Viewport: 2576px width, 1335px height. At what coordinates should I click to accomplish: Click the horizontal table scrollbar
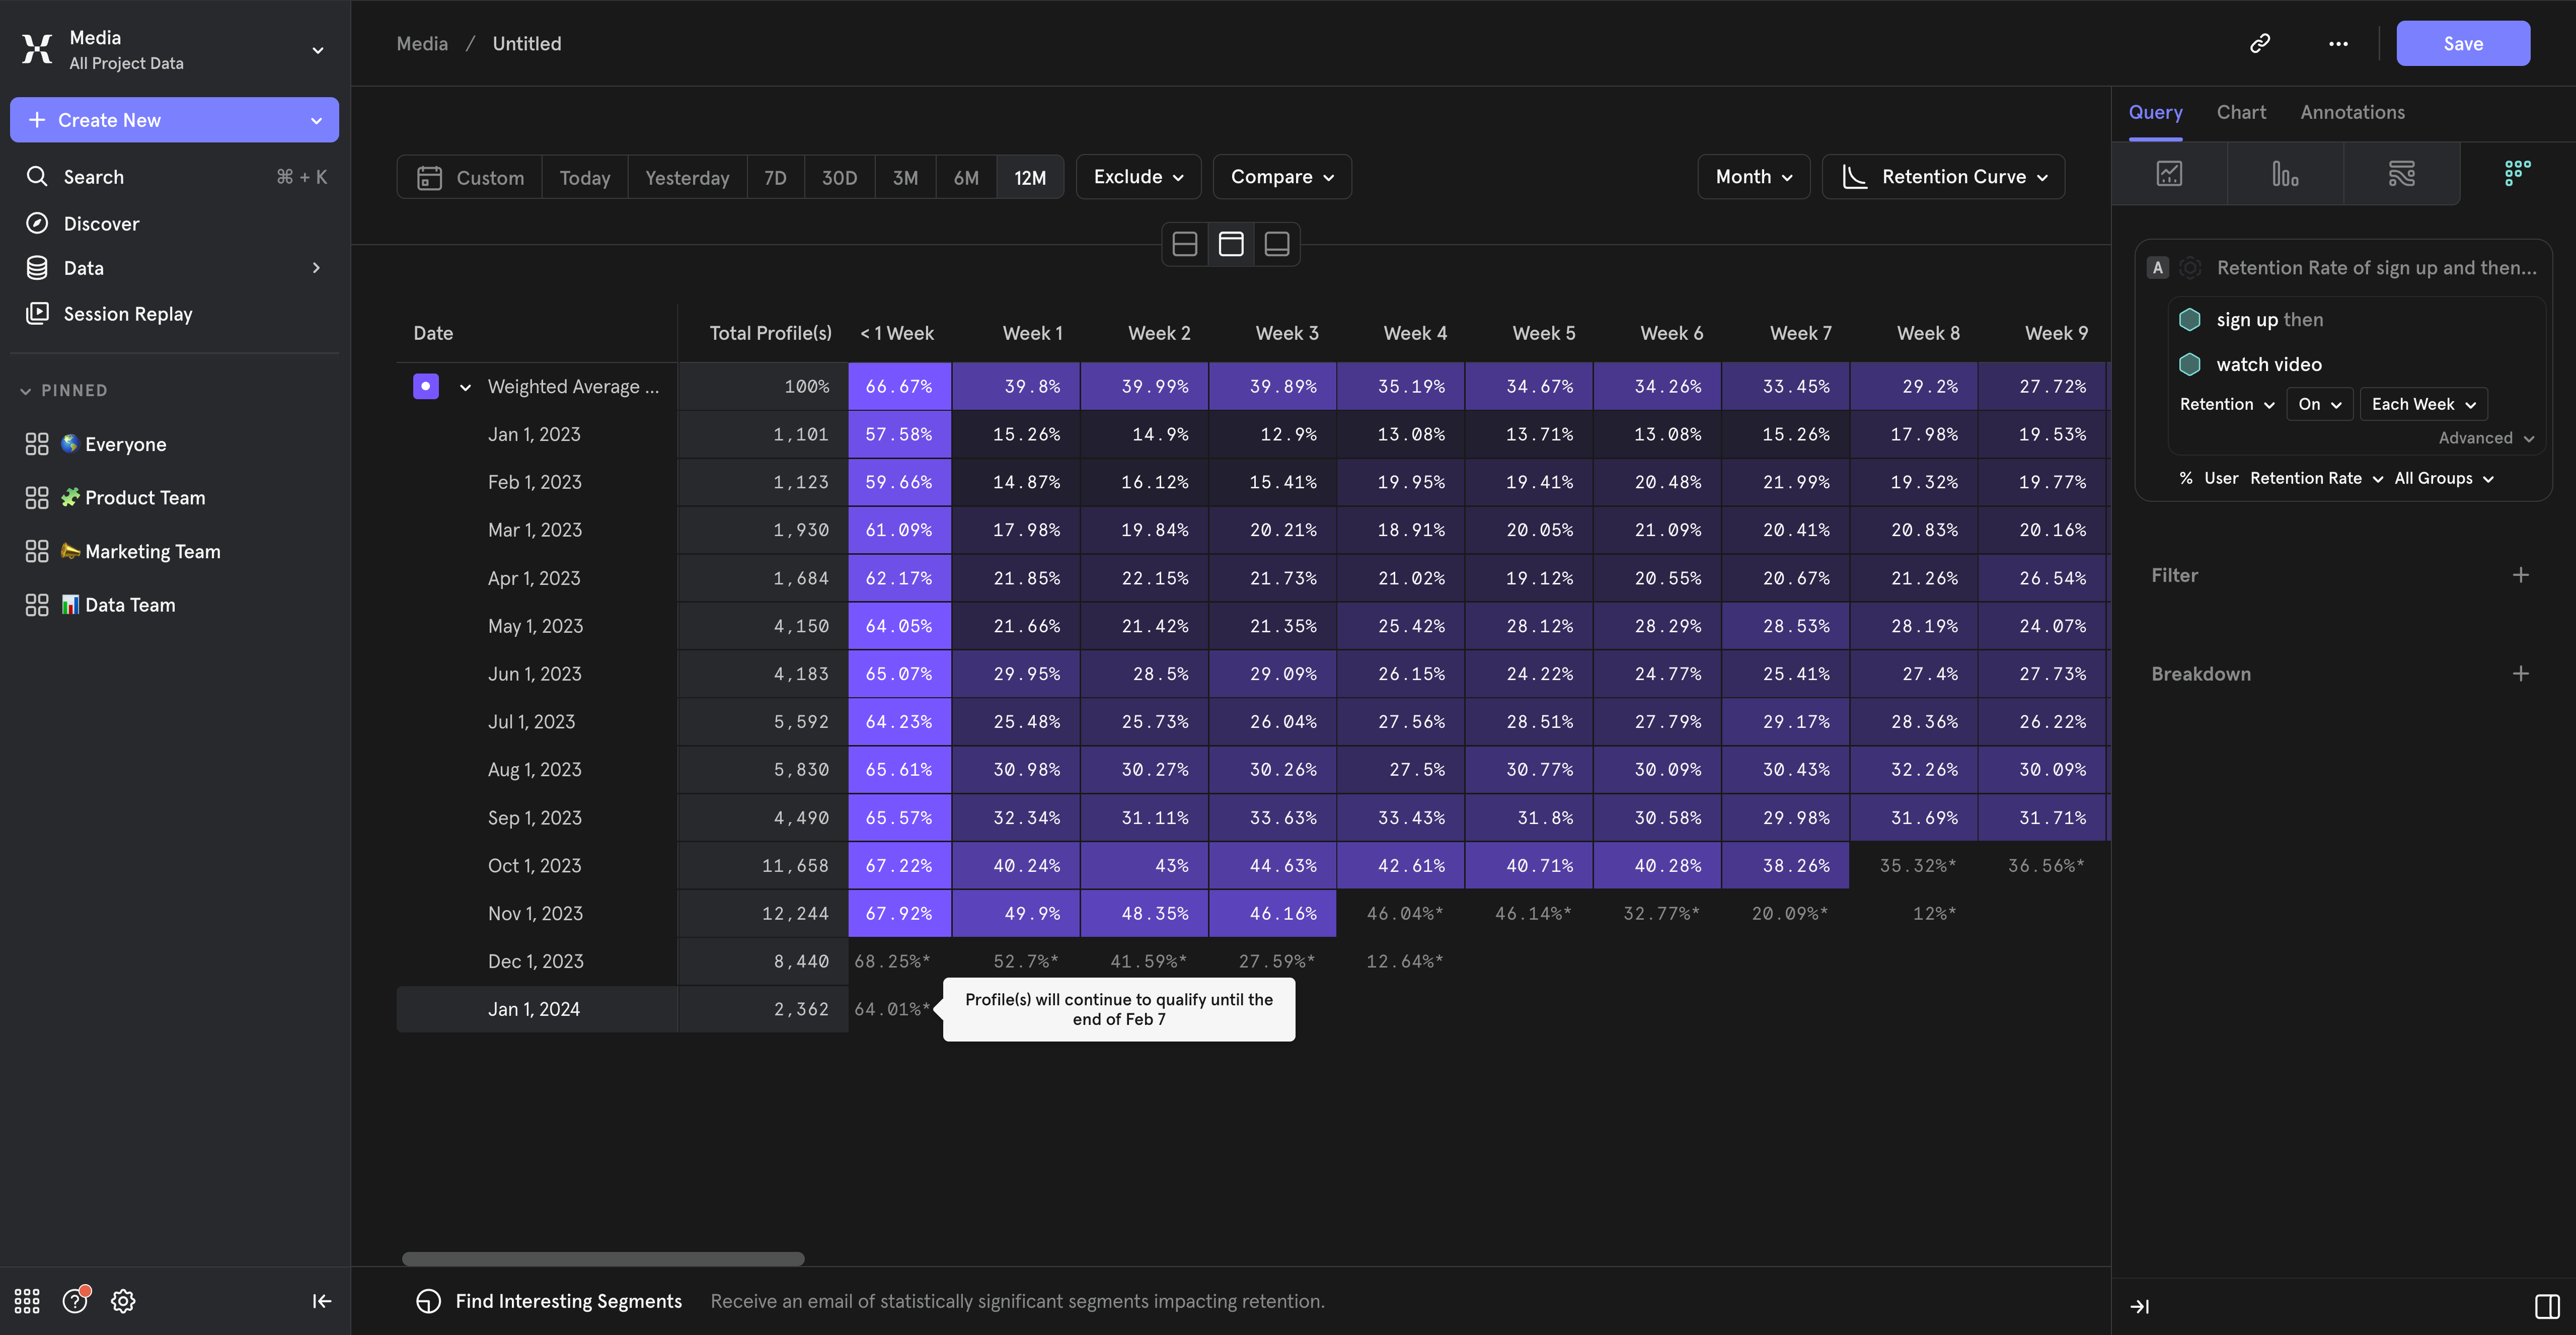[x=603, y=1259]
